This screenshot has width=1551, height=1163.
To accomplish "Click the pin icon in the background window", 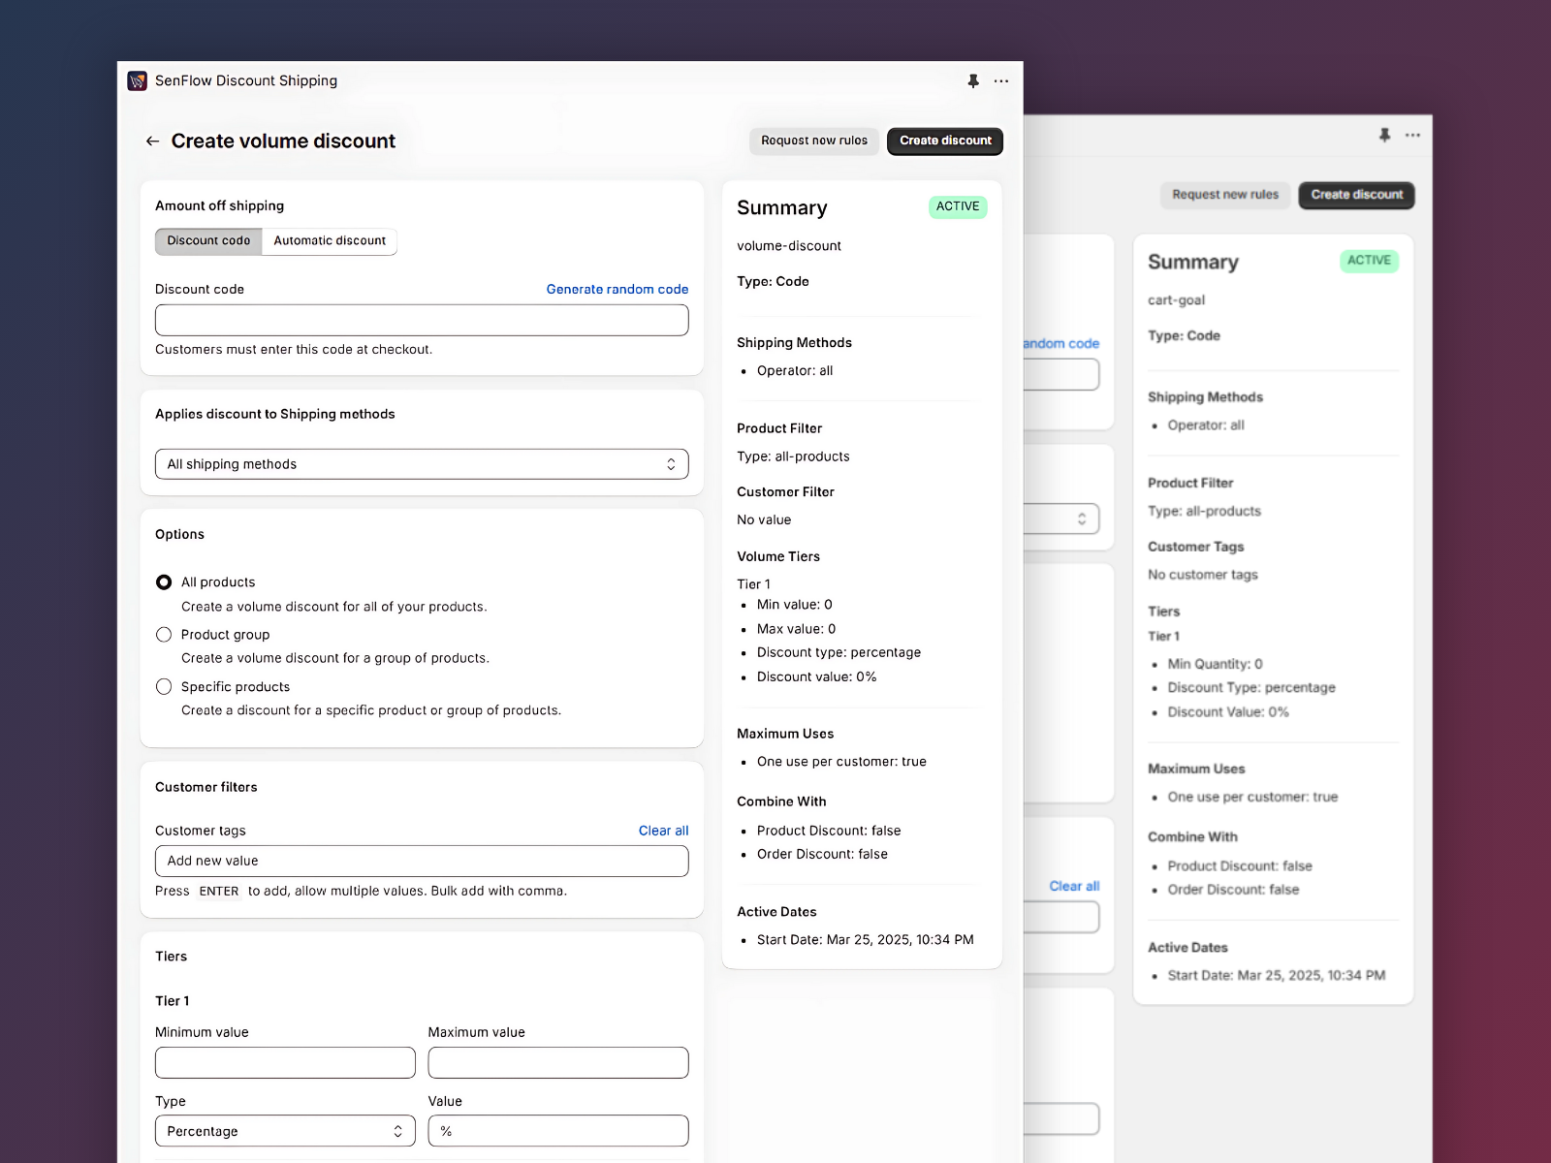I will [x=1385, y=136].
